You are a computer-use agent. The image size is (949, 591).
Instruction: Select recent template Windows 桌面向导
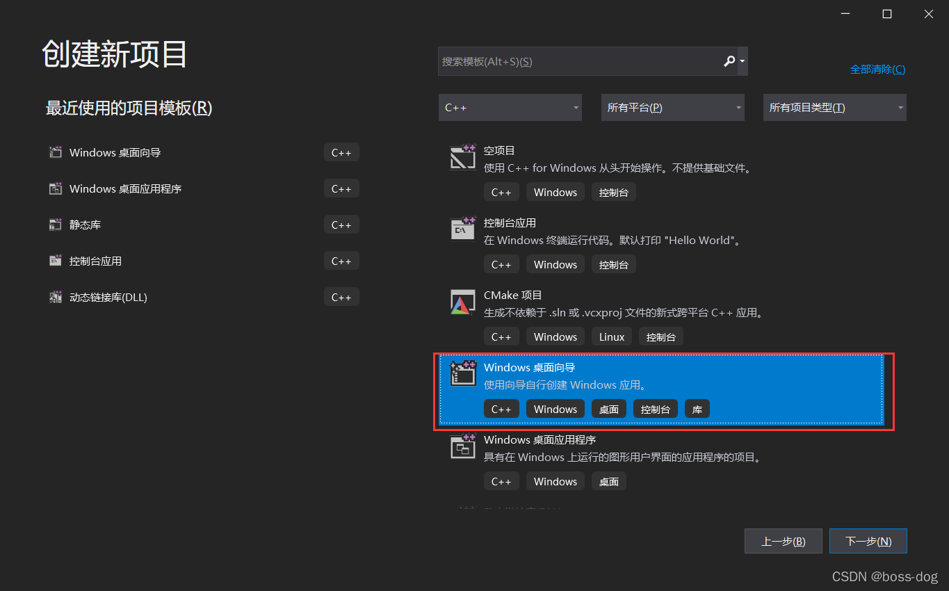pyautogui.click(x=115, y=152)
